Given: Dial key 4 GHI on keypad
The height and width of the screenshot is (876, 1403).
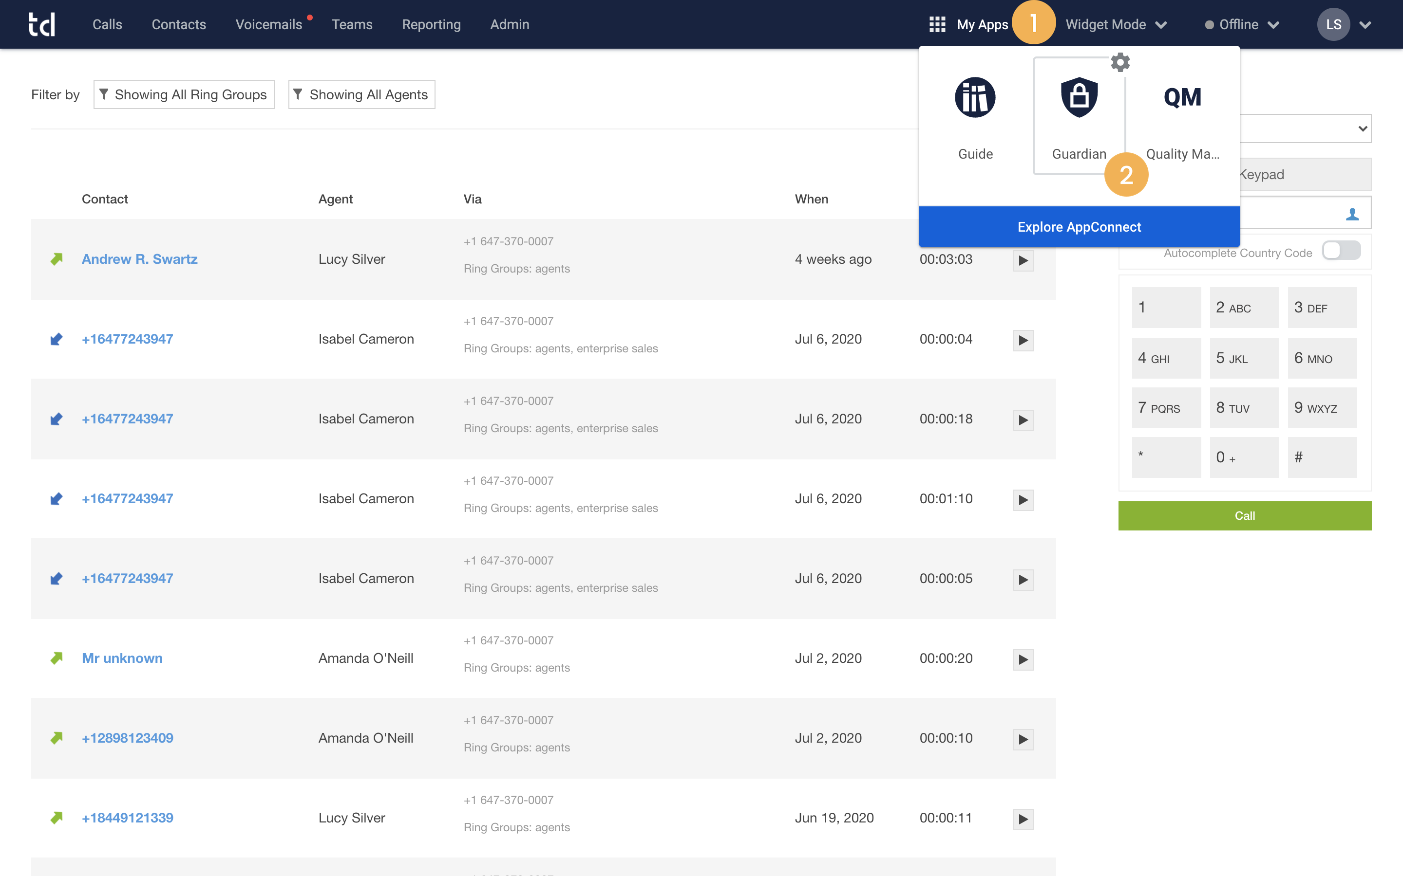Looking at the screenshot, I should tap(1166, 358).
